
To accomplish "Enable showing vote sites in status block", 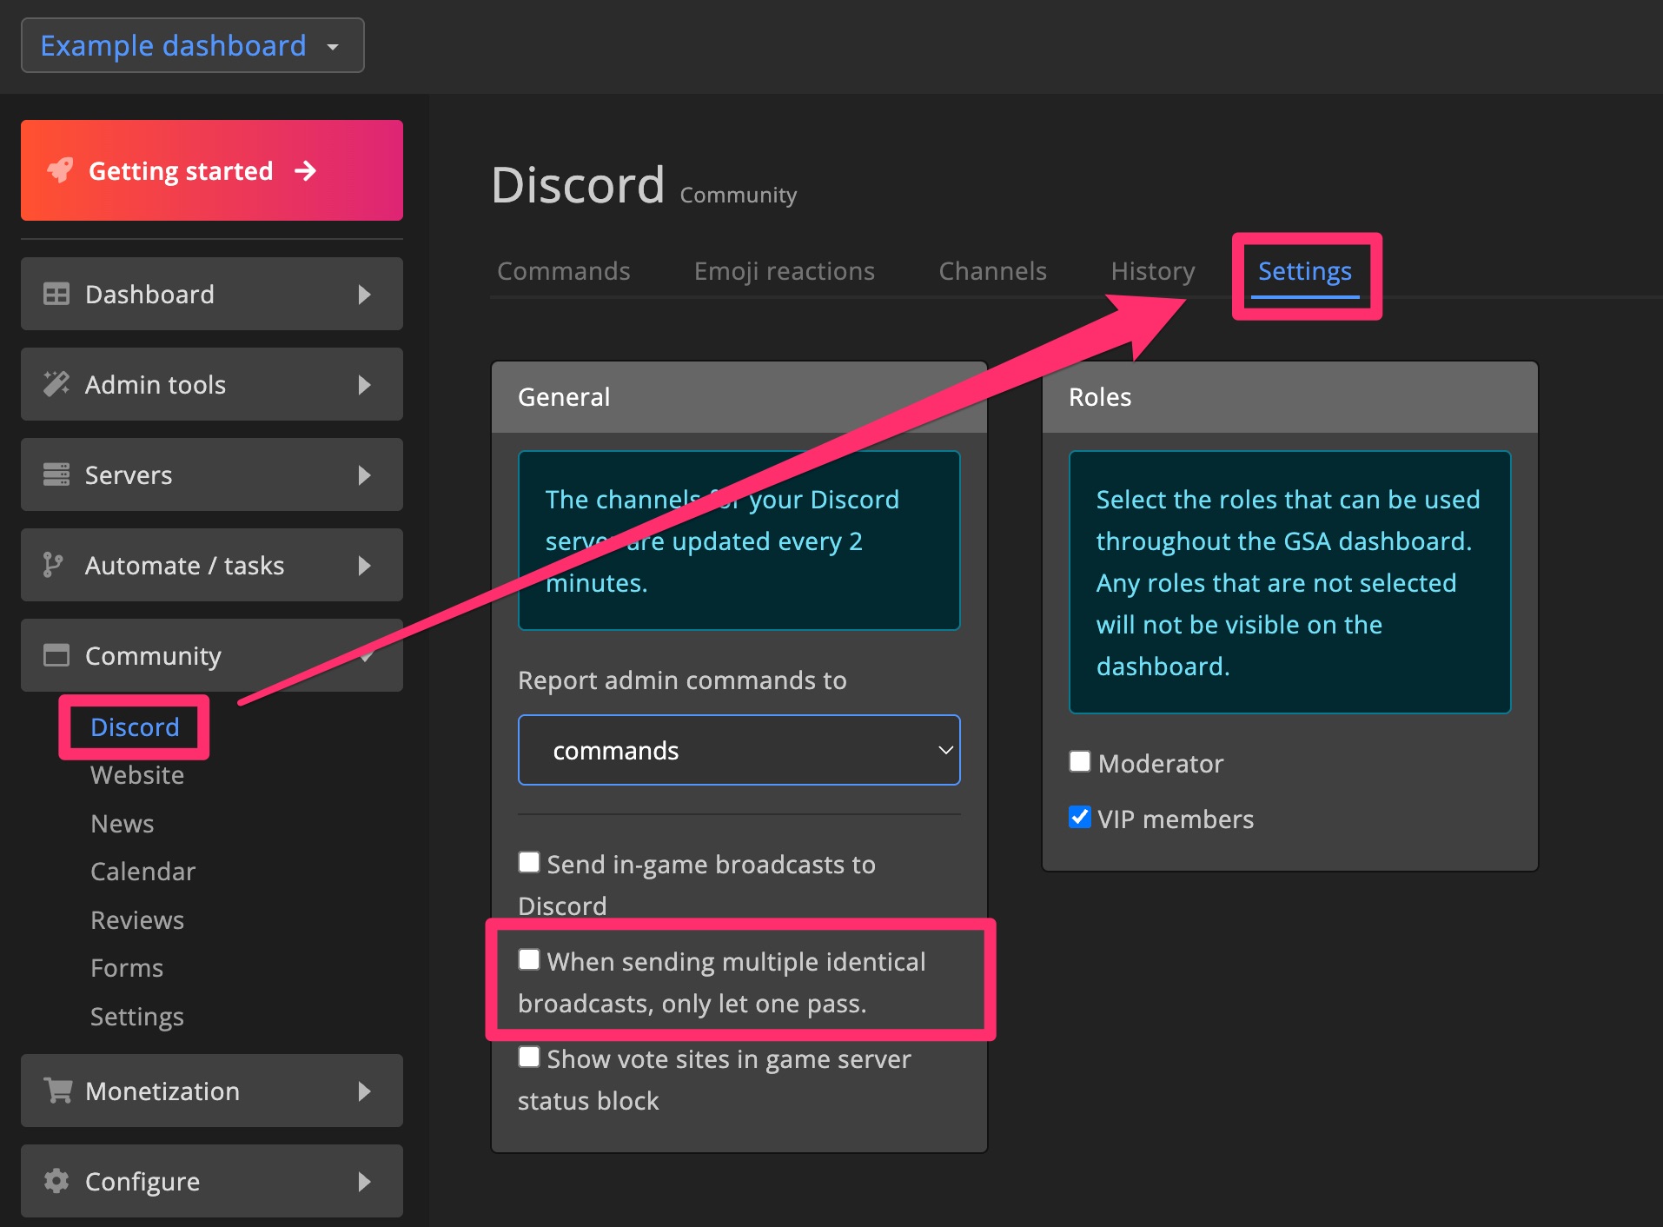I will (529, 1056).
